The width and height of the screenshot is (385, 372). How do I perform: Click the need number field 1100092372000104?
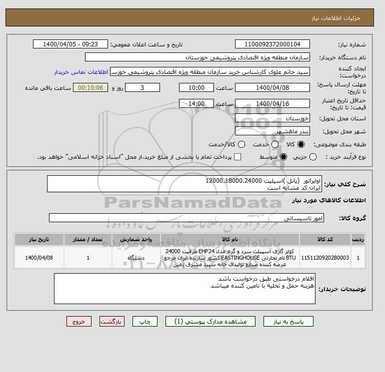272,44
